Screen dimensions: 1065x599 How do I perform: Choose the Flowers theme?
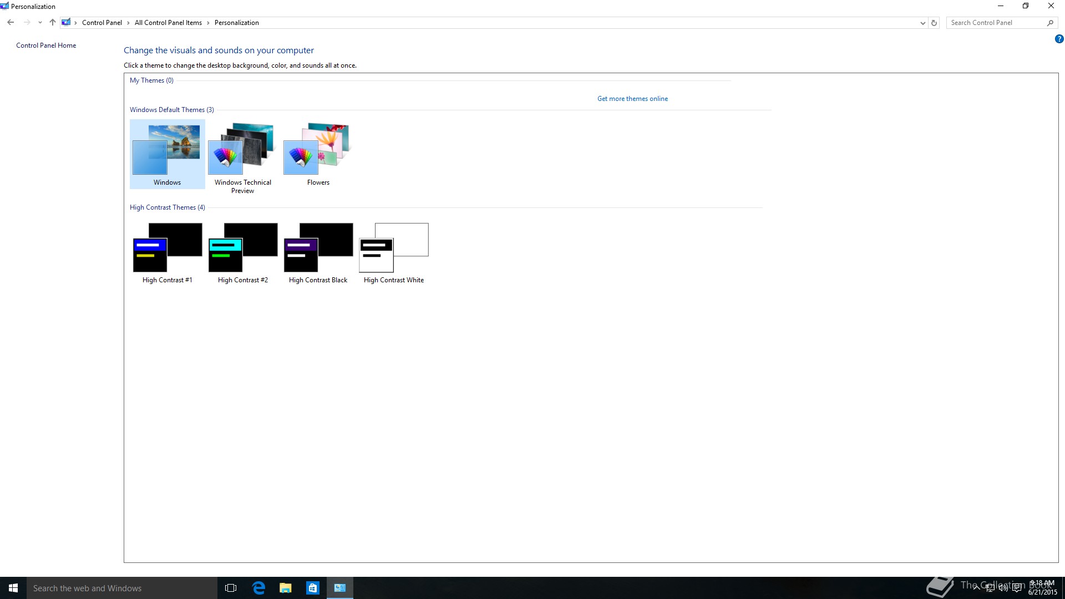point(318,154)
